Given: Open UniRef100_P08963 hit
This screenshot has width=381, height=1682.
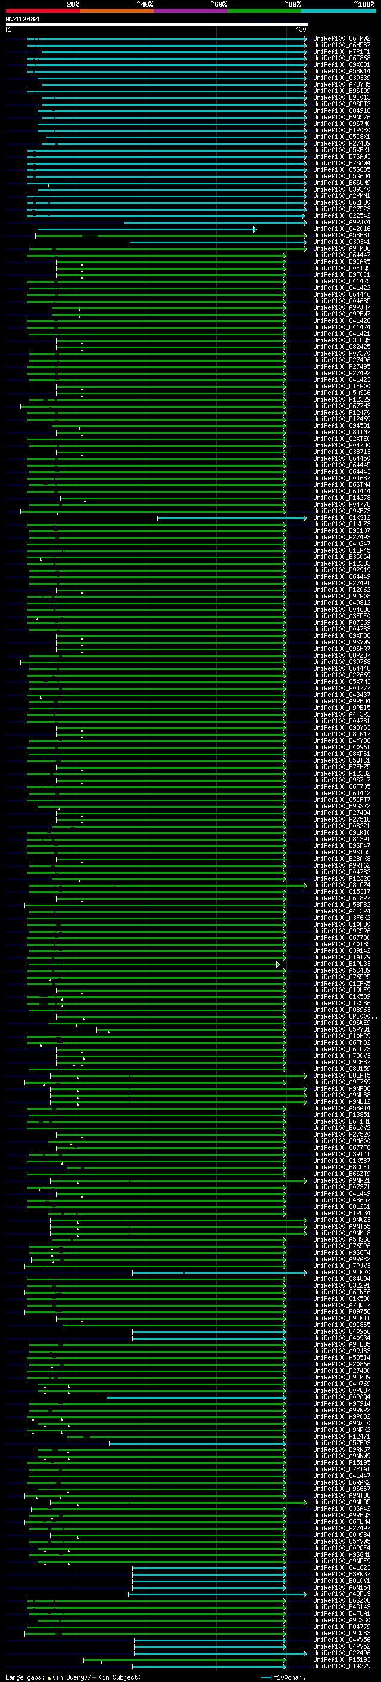Looking at the screenshot, I should [x=342, y=1010].
